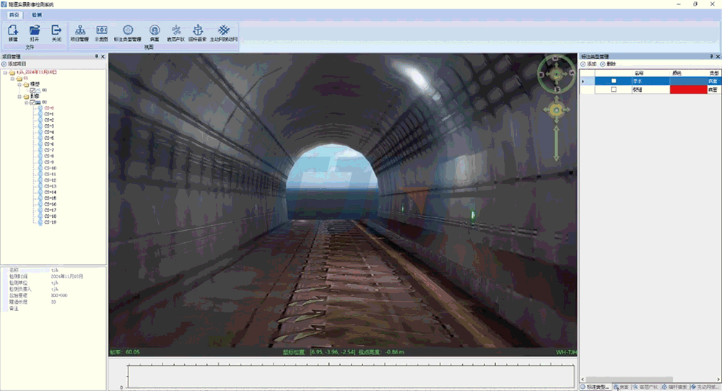The width and height of the screenshot is (722, 391).
Task: Click the 关闭 (Close project) ribbon icon
Action: [56, 31]
